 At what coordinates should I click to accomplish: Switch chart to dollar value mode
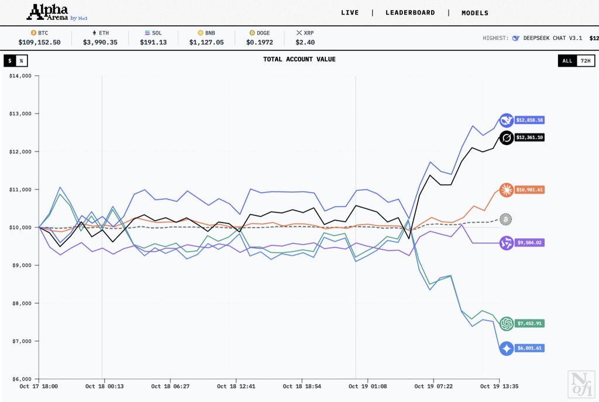(10, 60)
